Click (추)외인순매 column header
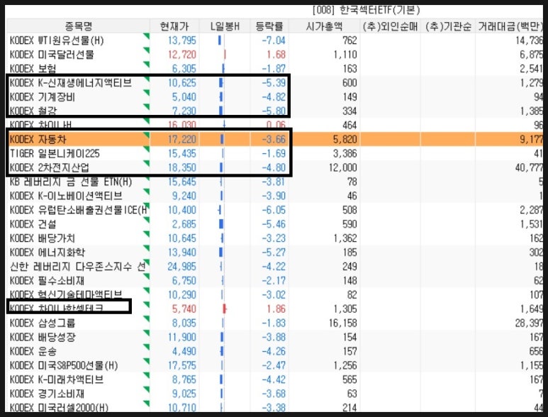This screenshot has width=548, height=417. (x=390, y=26)
